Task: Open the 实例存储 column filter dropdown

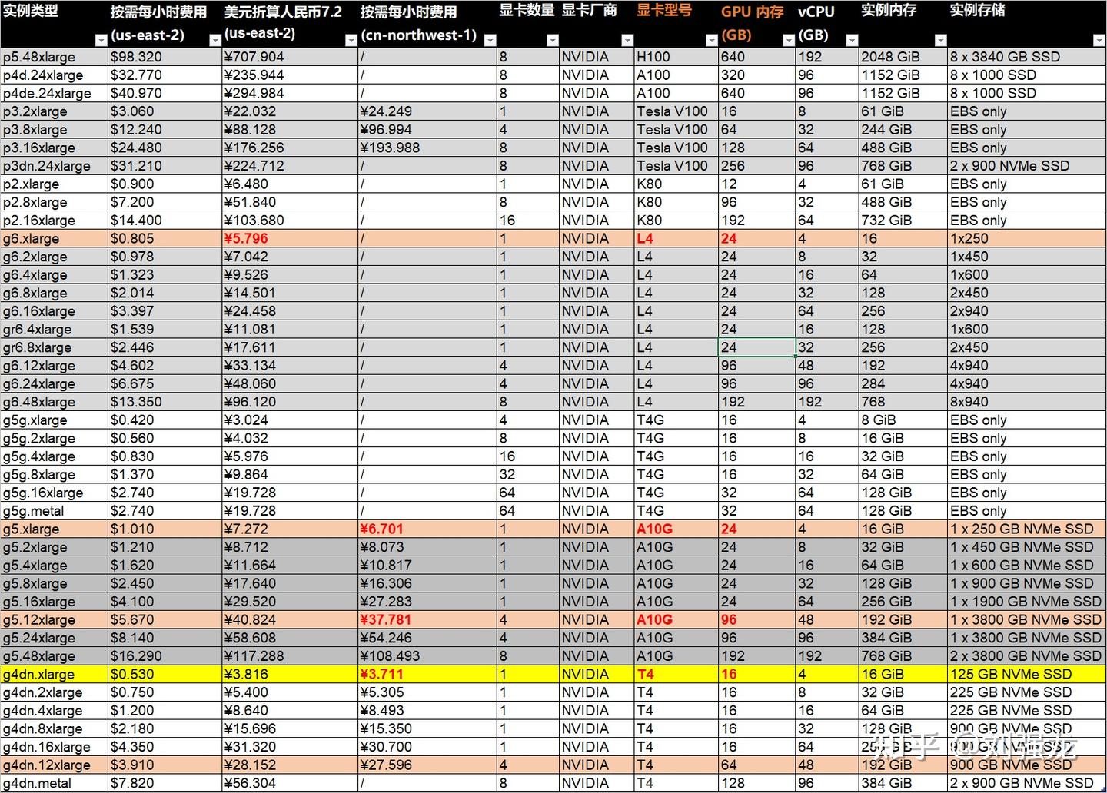Action: (x=1099, y=40)
